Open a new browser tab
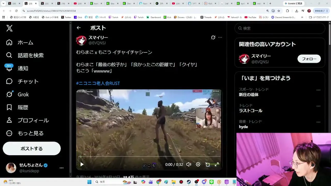This screenshot has width=331, height=186. 270,4
